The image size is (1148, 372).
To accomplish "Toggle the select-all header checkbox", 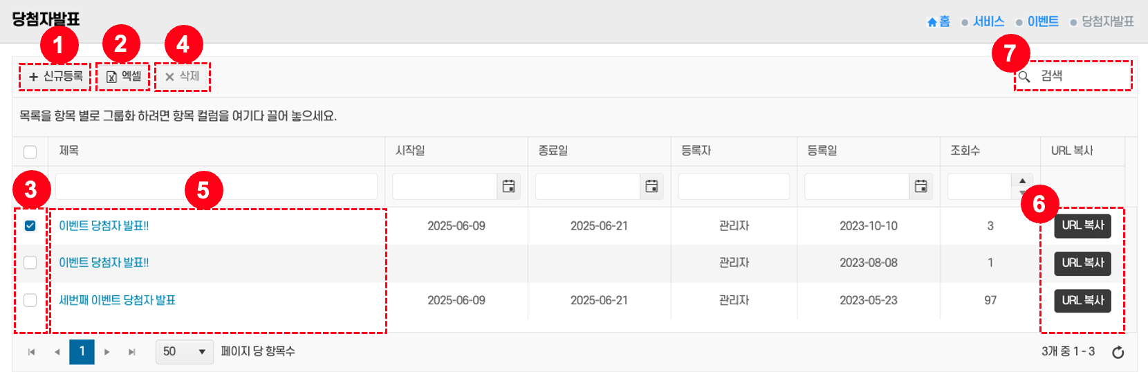I will 30,152.
